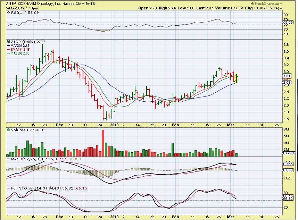
Task: Click the 877338 volume tag on the right axis
Action: pyautogui.click(x=289, y=153)
